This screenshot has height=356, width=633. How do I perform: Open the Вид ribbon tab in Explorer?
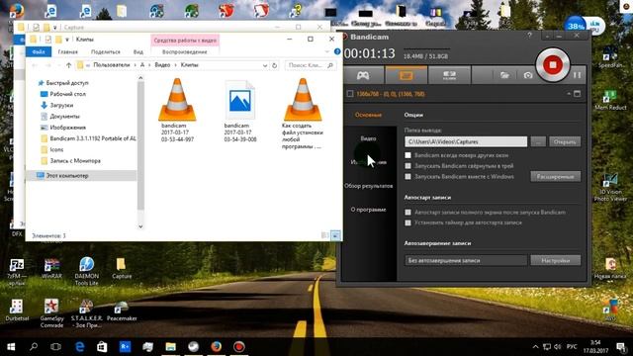click(x=138, y=52)
